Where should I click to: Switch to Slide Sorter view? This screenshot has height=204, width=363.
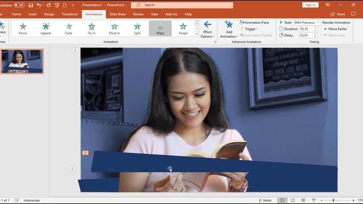[x=293, y=200]
